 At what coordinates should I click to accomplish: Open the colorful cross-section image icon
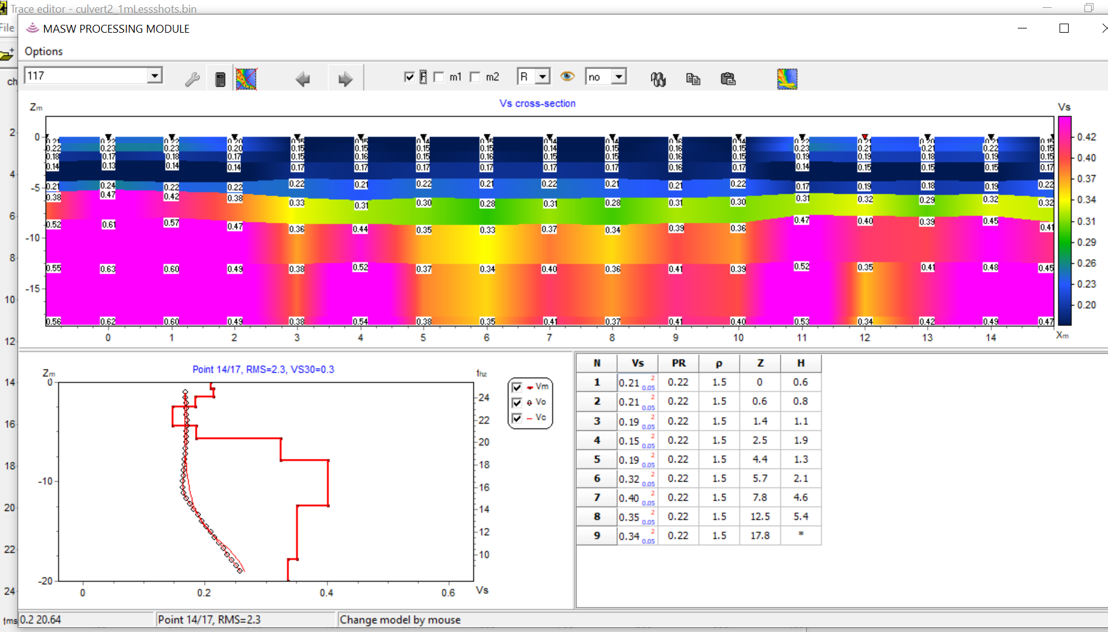tap(787, 79)
